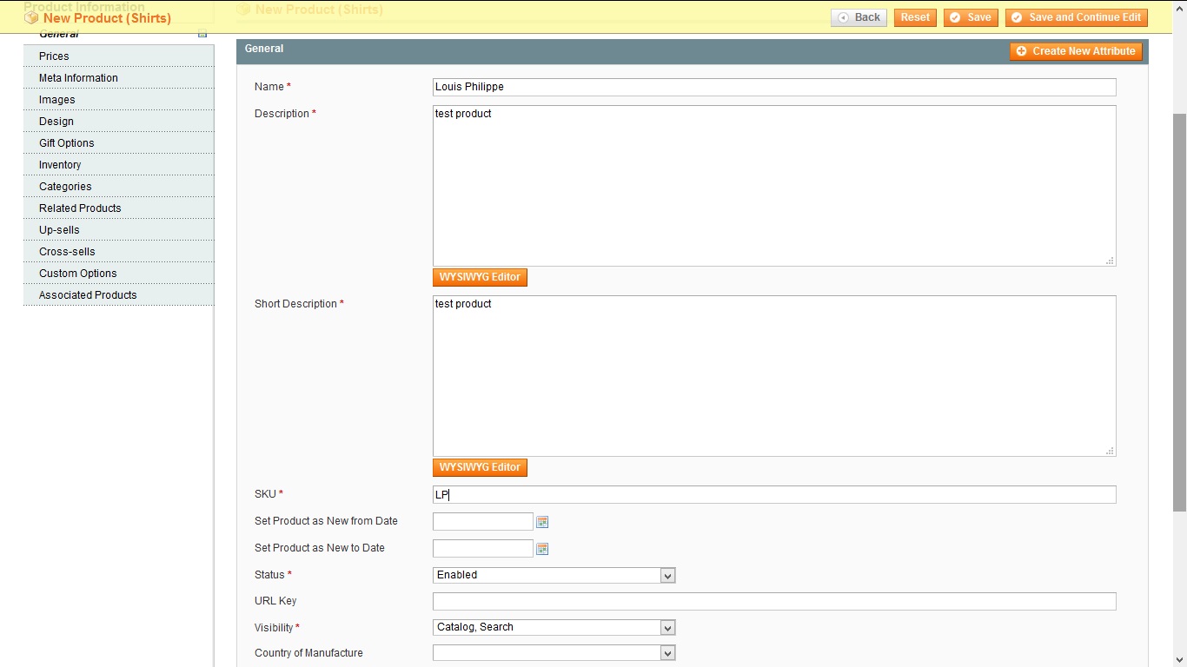Click the Short Description textarea resize handle
This screenshot has width=1187, height=667.
click(x=1110, y=451)
